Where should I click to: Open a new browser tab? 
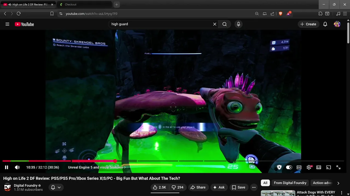click(x=116, y=5)
